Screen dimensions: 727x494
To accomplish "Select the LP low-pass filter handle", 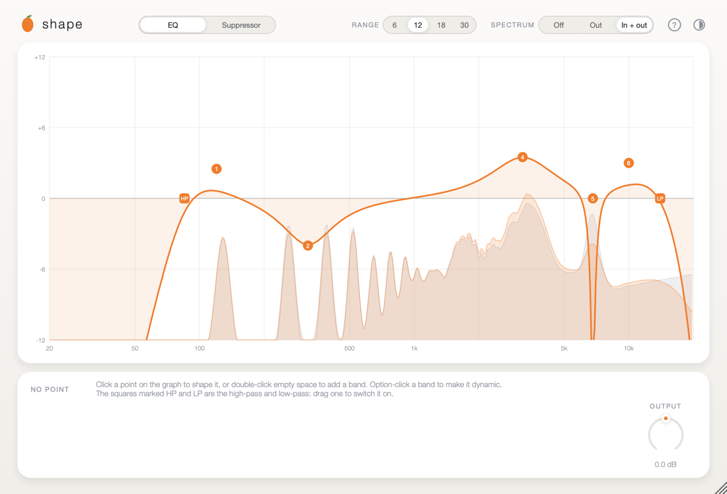I will click(x=660, y=198).
